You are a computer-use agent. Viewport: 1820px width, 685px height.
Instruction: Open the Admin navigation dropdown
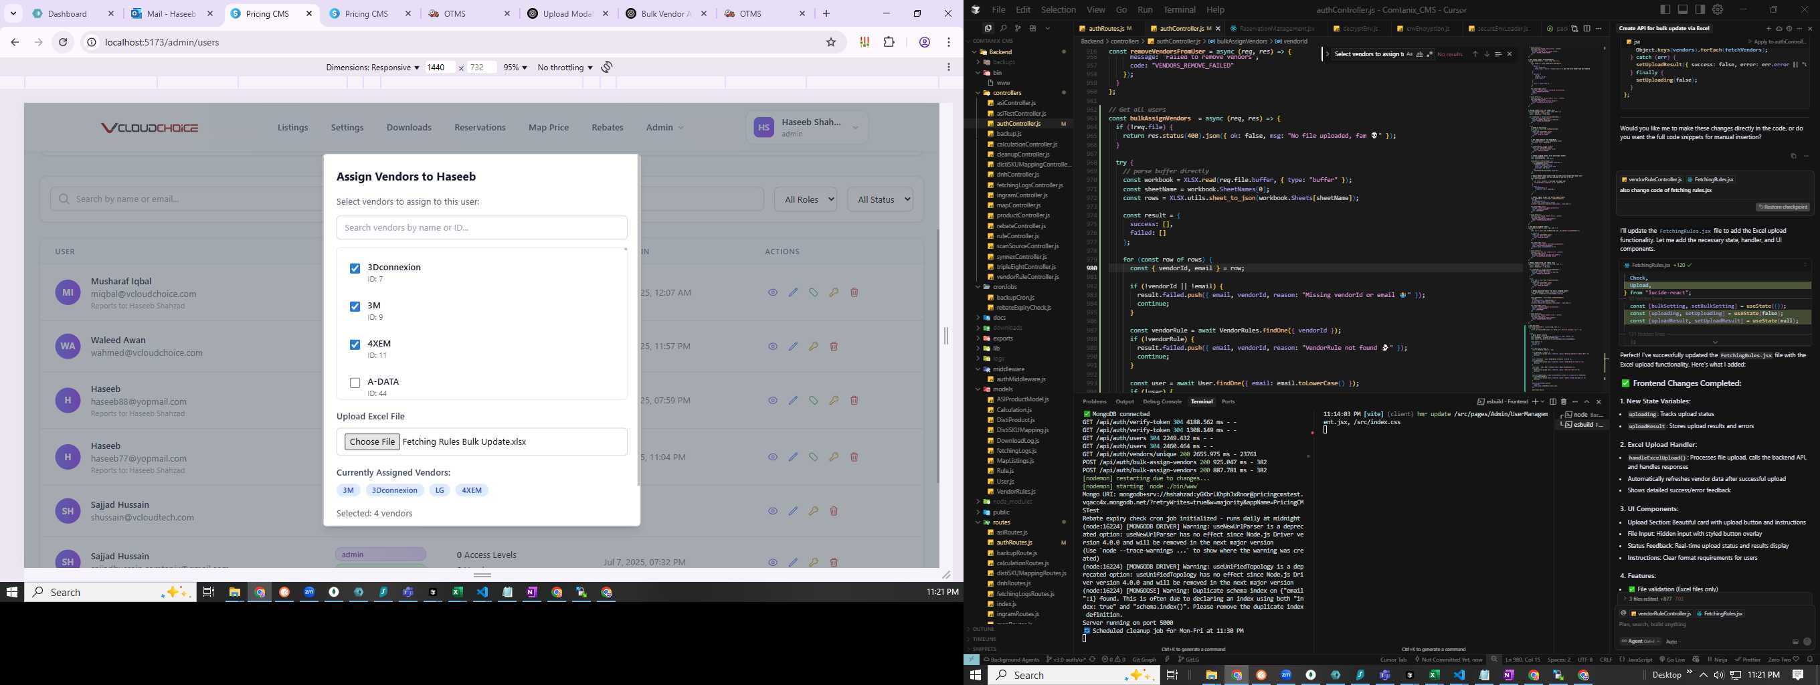[x=664, y=128]
